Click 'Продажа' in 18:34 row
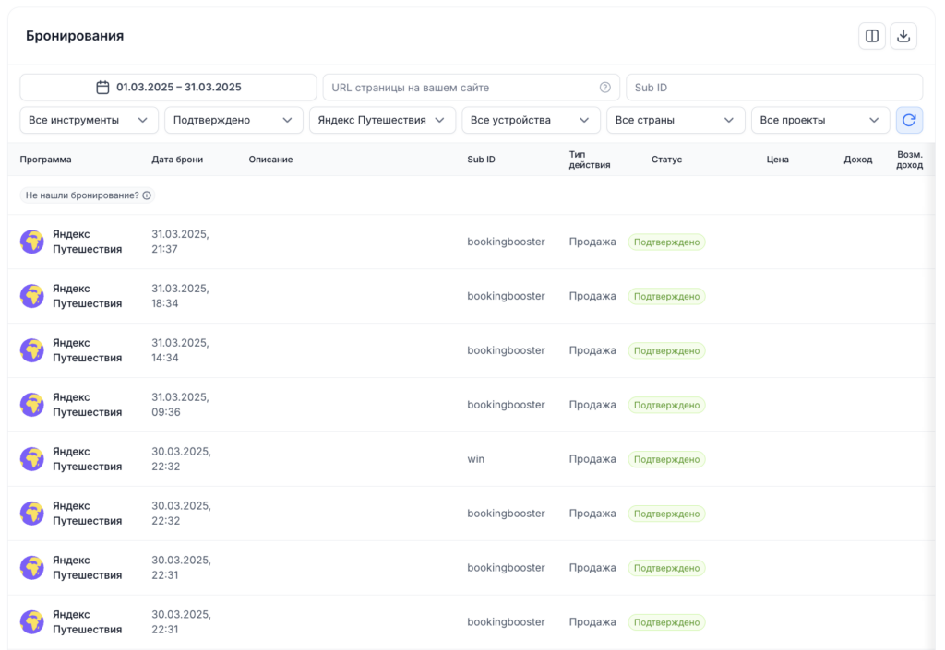The image size is (945, 650). click(592, 296)
